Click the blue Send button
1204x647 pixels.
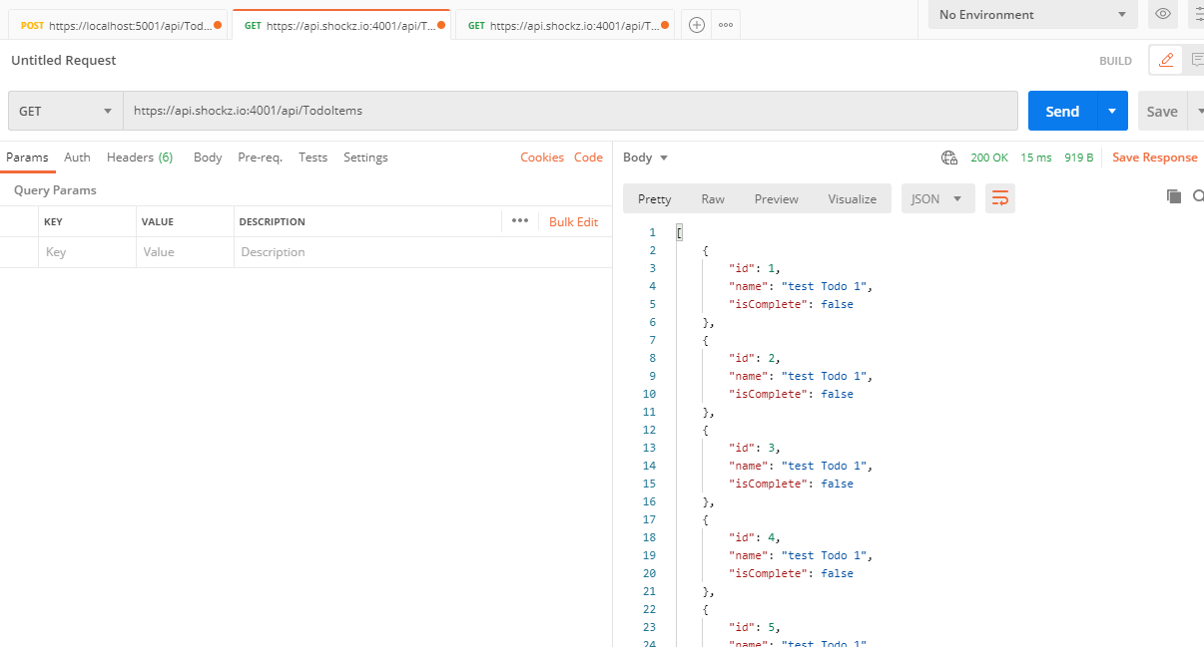tap(1062, 111)
